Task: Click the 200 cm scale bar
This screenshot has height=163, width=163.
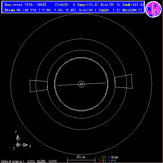Action: coord(81,160)
